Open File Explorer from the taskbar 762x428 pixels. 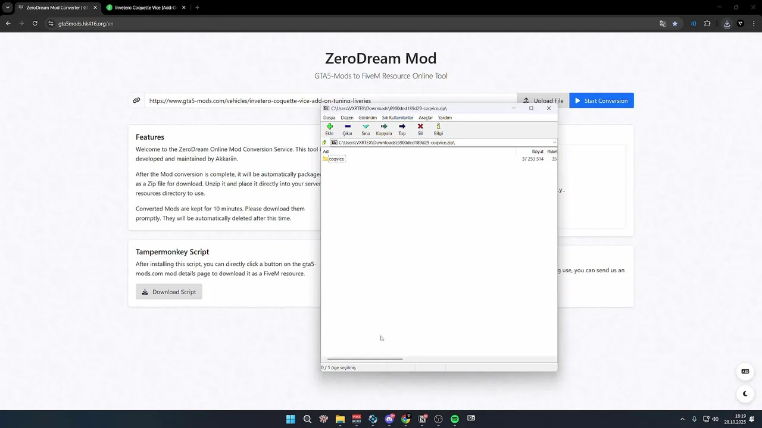click(340, 419)
